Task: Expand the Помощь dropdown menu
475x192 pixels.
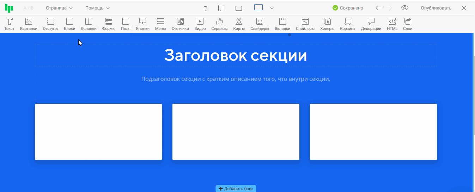Action: 97,8
